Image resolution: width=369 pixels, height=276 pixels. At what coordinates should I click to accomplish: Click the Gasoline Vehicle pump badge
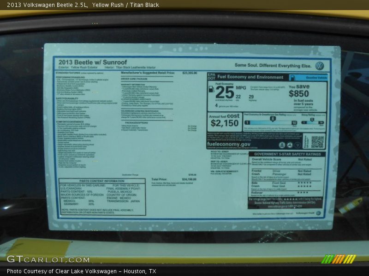(292, 77)
